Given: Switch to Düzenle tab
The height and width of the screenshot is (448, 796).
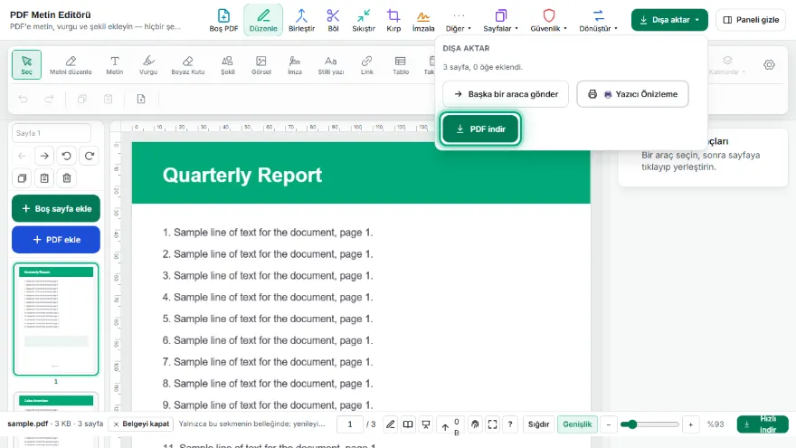Looking at the screenshot, I should tap(263, 20).
